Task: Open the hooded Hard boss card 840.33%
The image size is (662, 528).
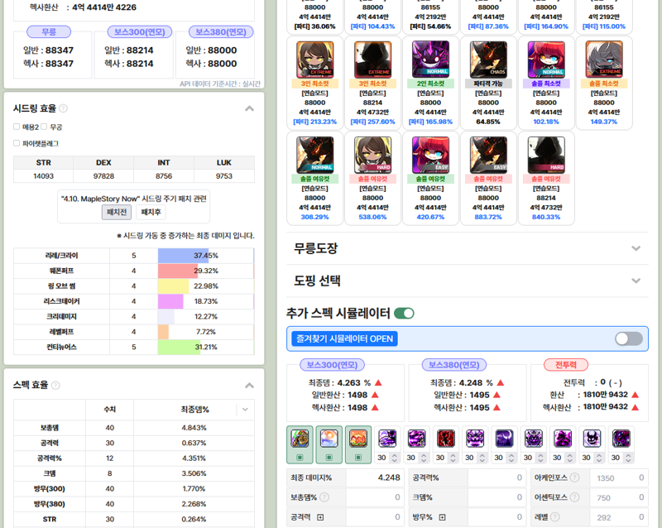Action: (x=546, y=178)
